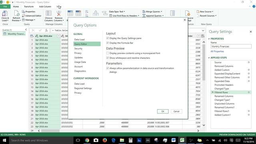This screenshot has width=256, height=144.
Task: Open Chrome from the taskbar
Action: pyautogui.click(x=87, y=140)
